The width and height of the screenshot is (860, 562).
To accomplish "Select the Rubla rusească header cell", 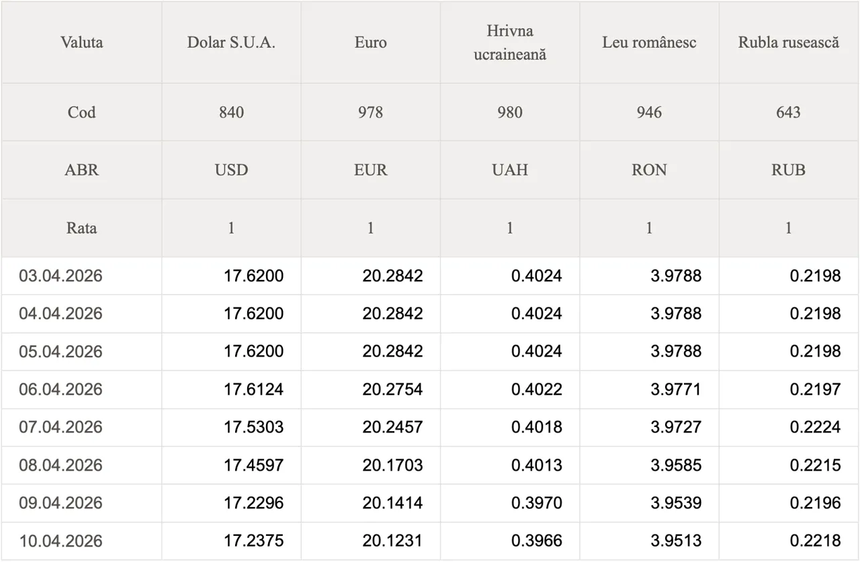I will pyautogui.click(x=788, y=42).
